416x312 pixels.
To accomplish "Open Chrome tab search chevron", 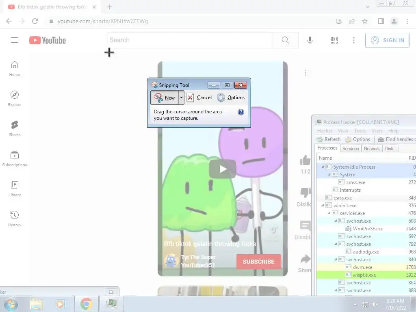I will click(x=367, y=7).
